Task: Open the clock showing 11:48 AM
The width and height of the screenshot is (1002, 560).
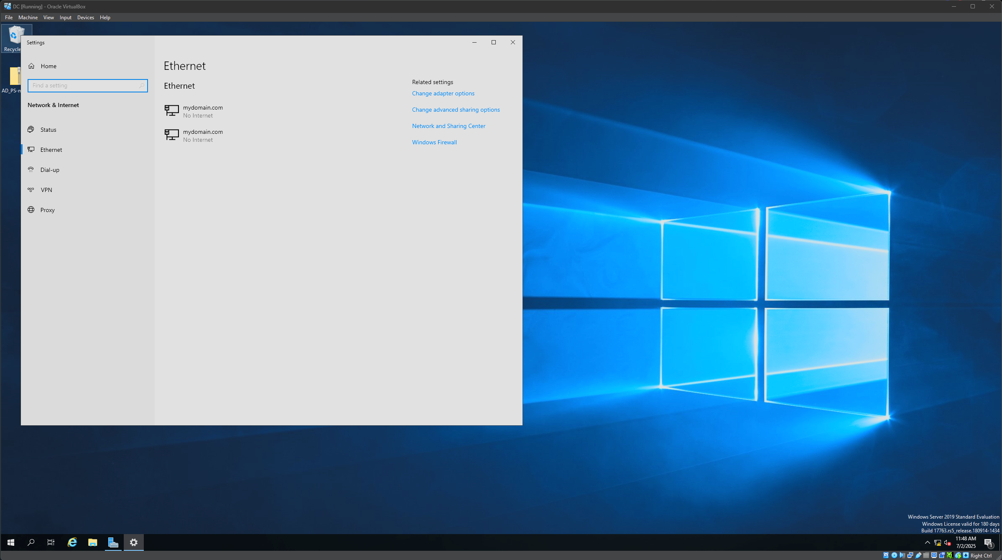Action: (966, 542)
